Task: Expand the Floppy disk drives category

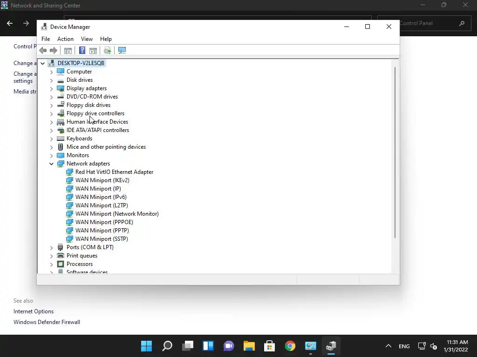Action: (51, 106)
